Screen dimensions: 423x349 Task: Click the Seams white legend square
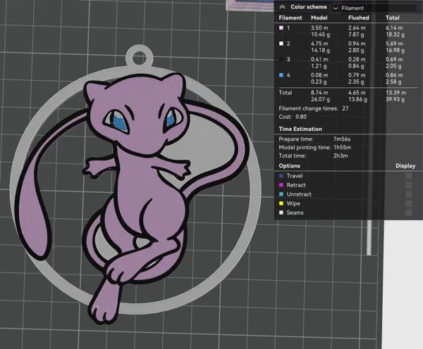coord(281,212)
